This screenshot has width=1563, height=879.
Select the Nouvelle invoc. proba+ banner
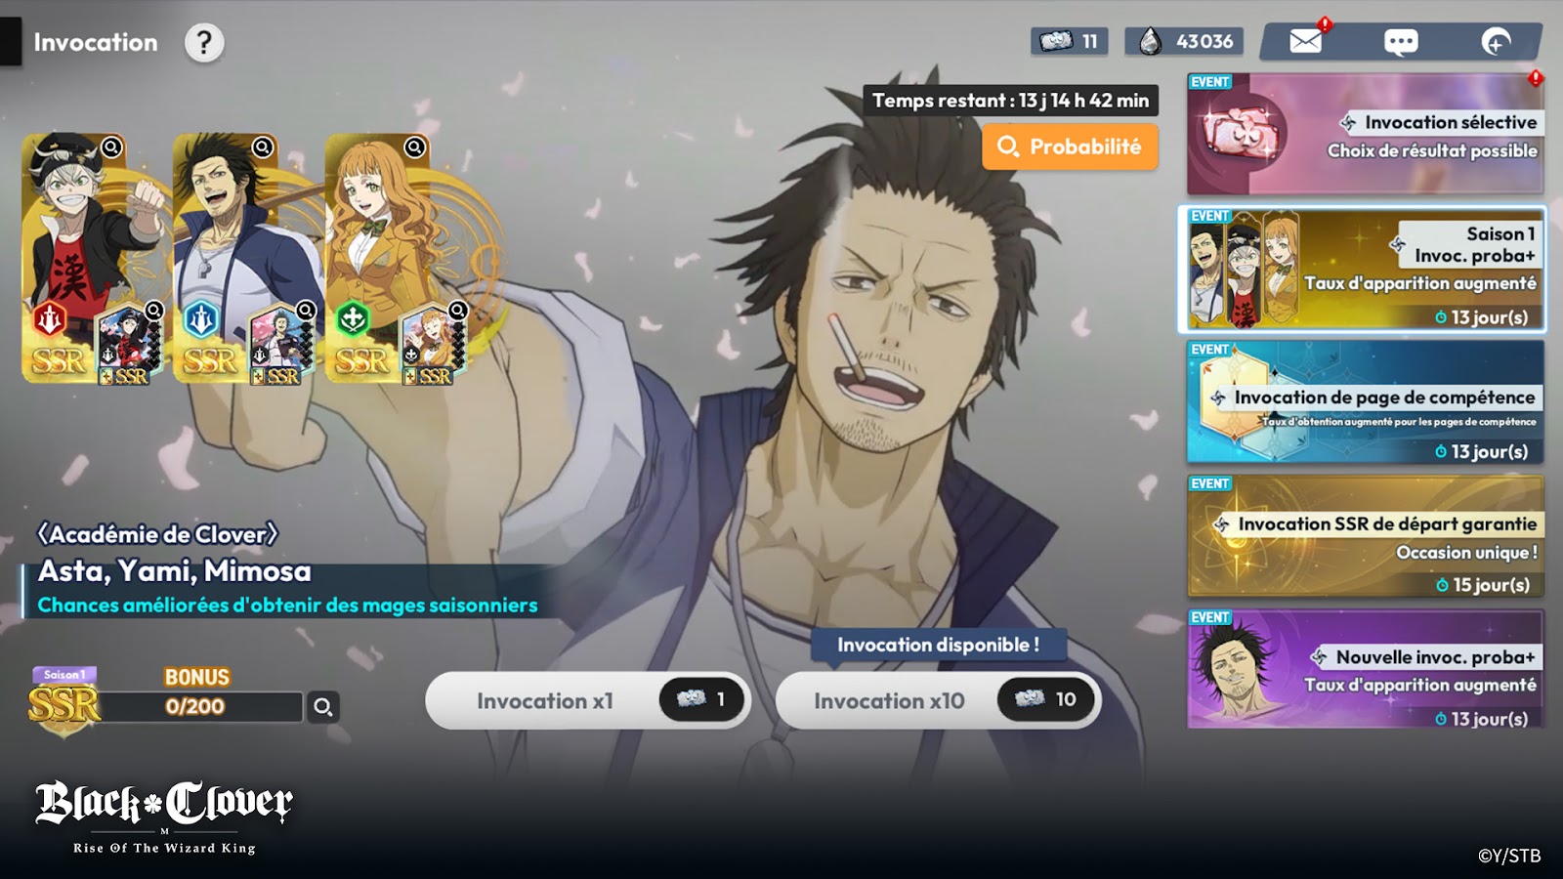[x=1366, y=669]
